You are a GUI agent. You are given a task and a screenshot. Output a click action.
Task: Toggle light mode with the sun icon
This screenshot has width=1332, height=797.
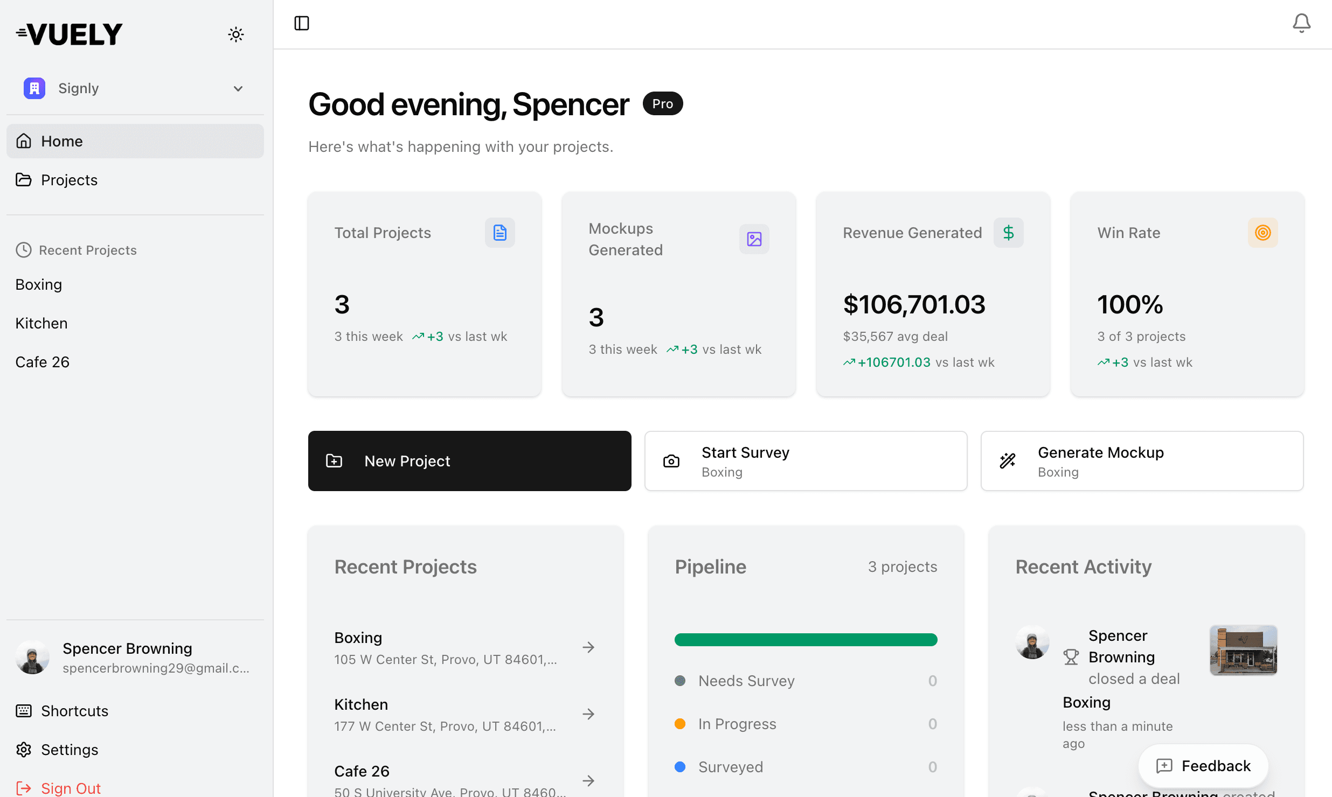tap(236, 34)
